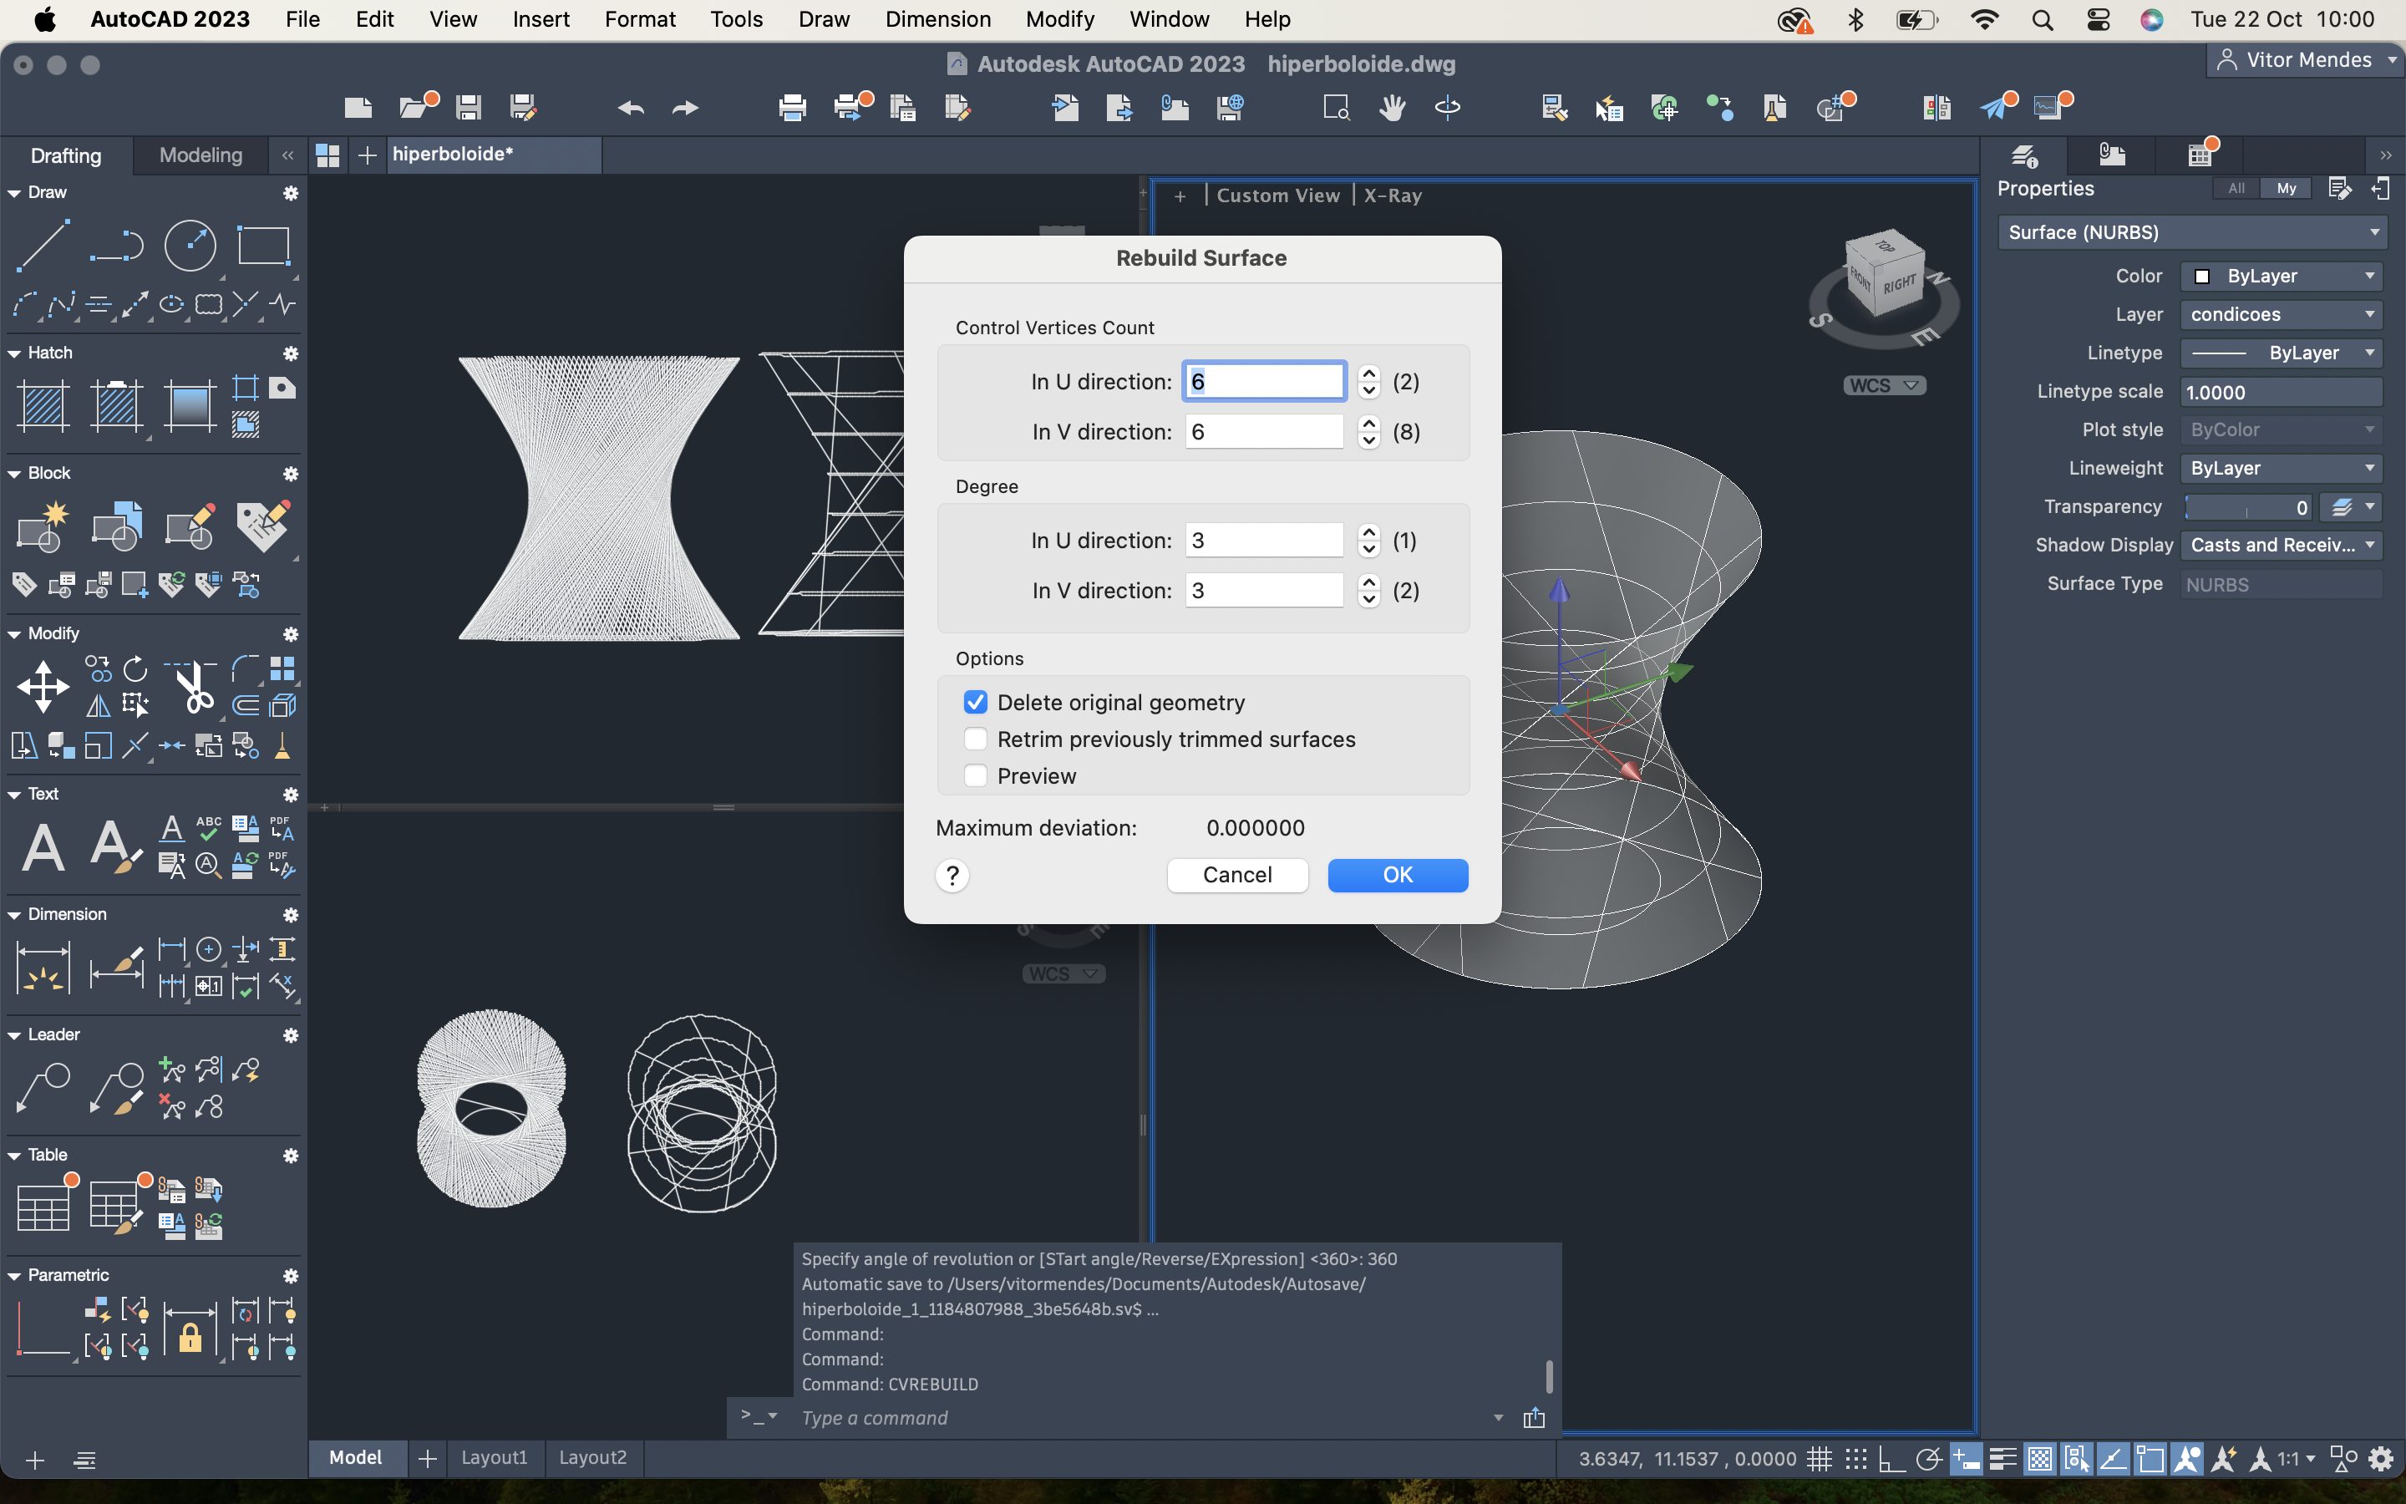Open the Format menu
This screenshot has width=2406, height=1504.
[x=639, y=19]
